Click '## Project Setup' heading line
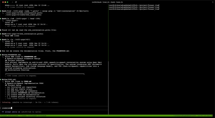 coord(13,85)
